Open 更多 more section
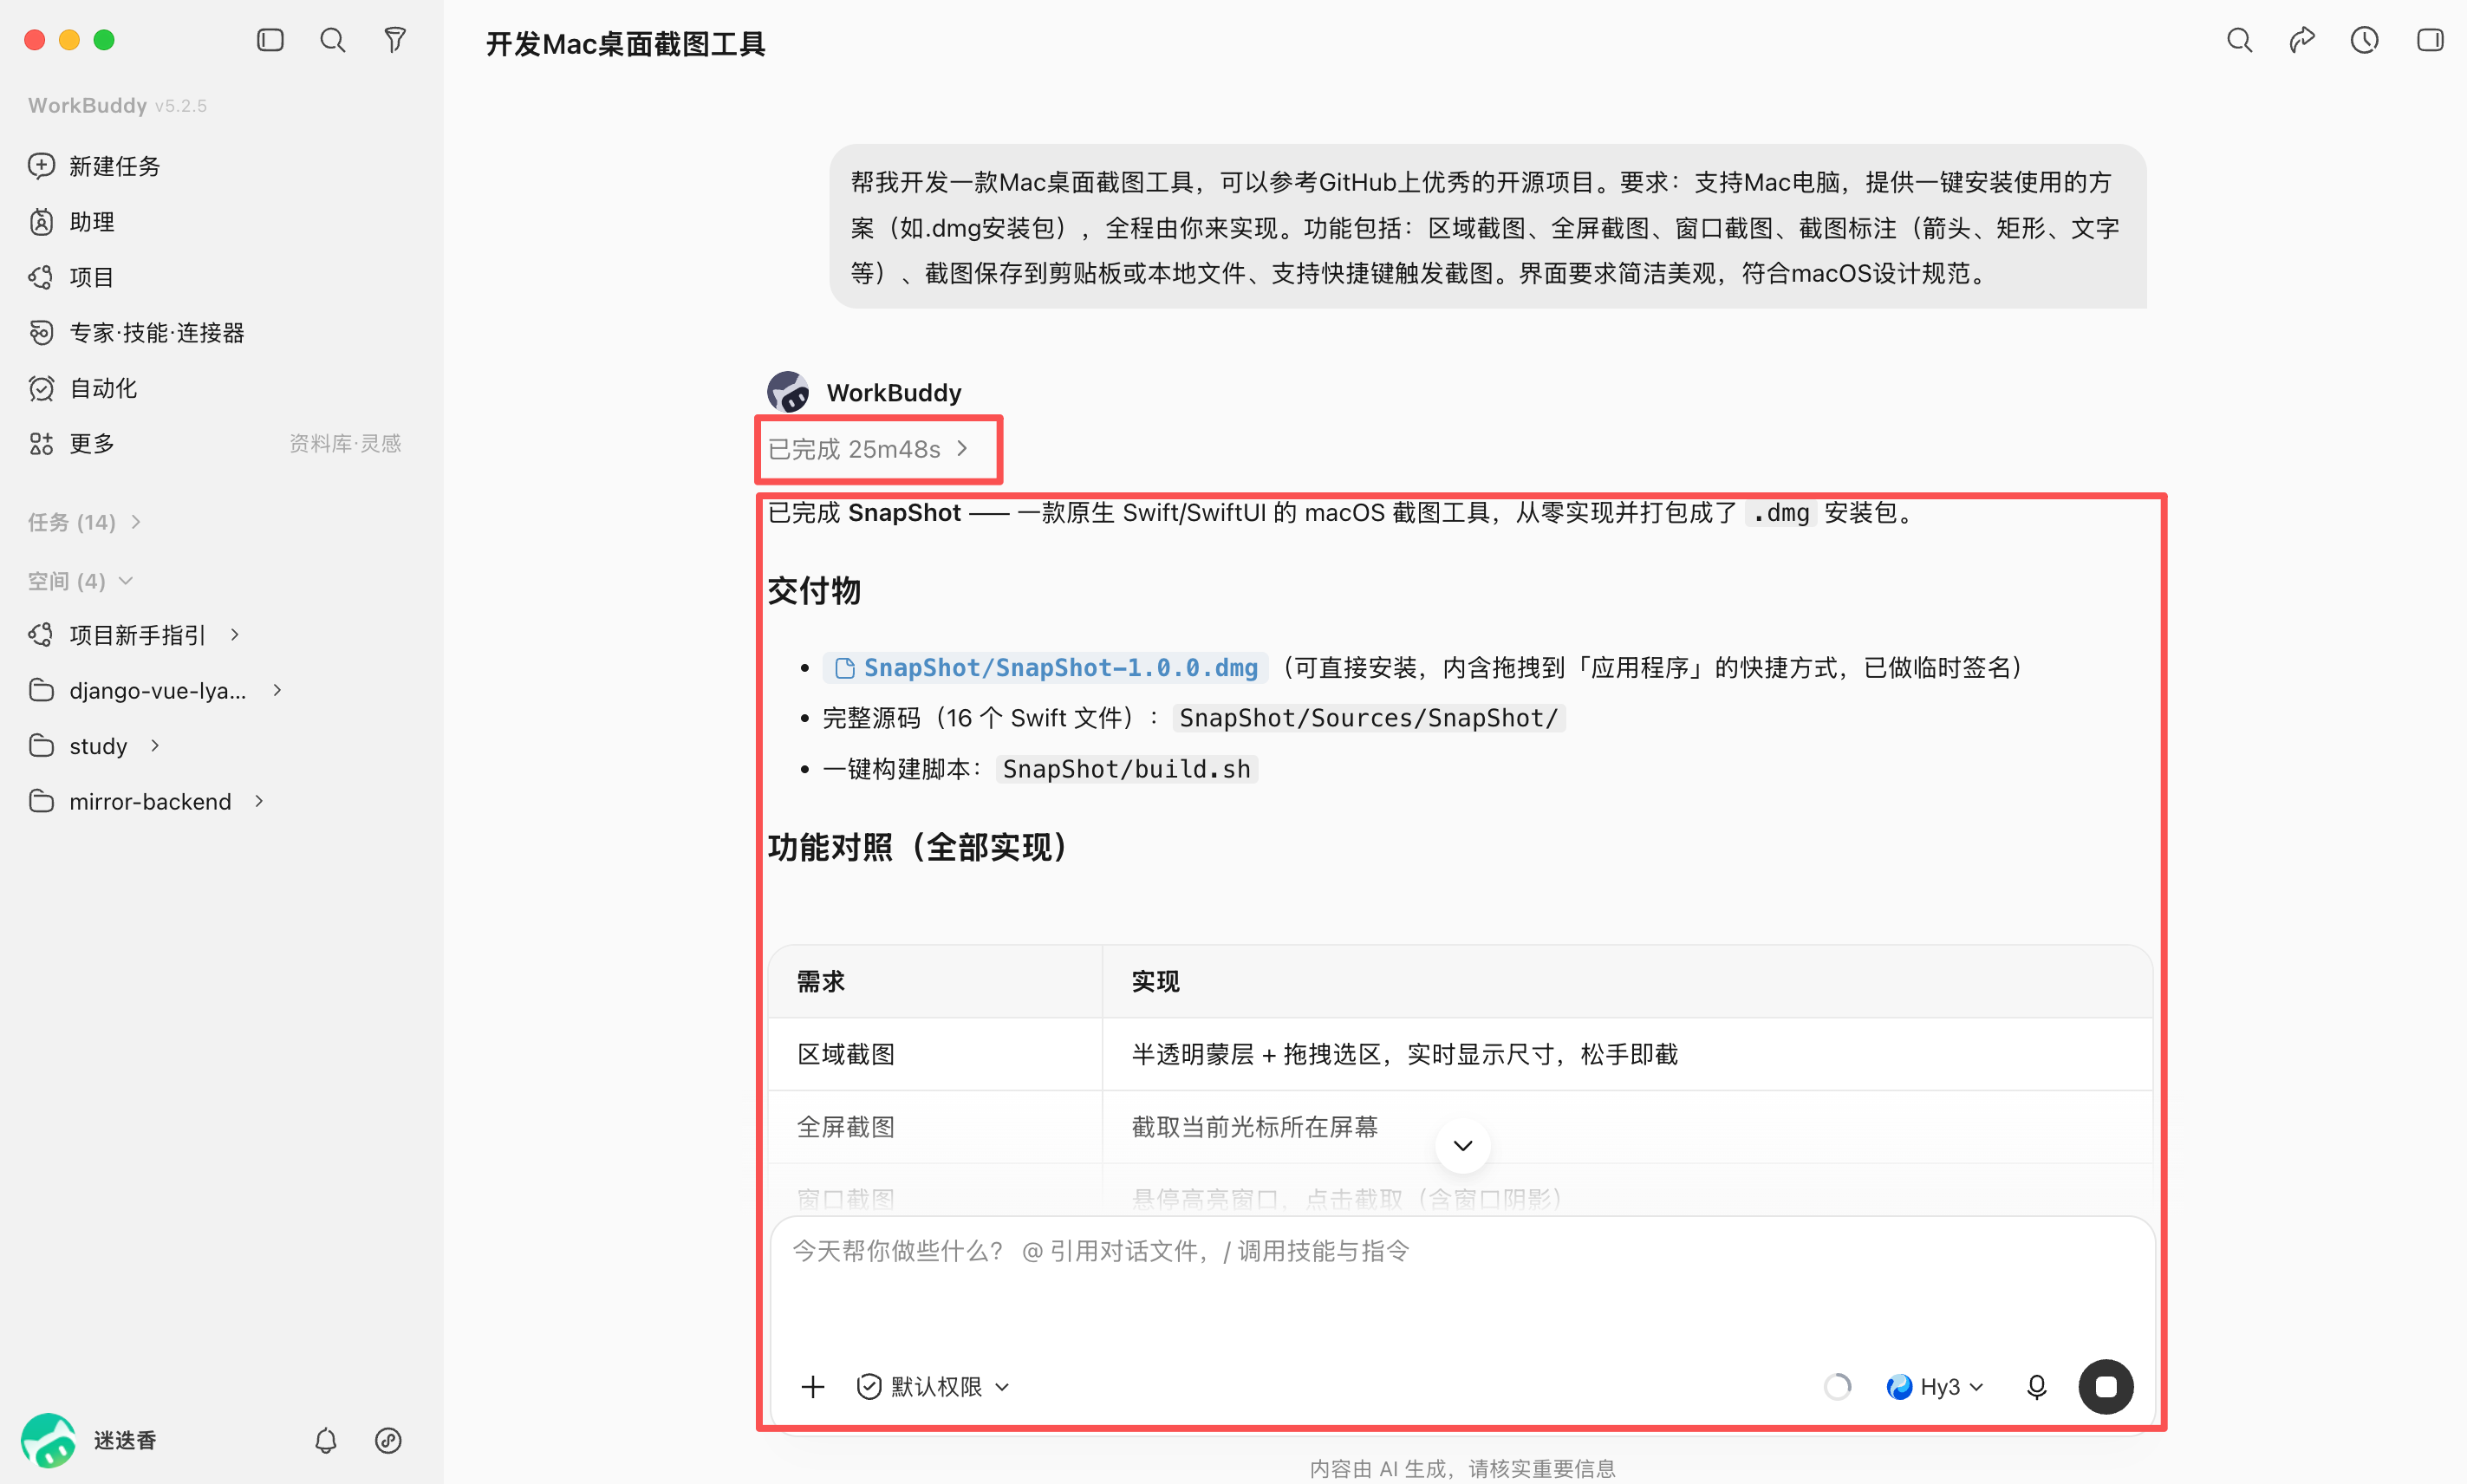This screenshot has height=1484, width=2467. coord(72,443)
